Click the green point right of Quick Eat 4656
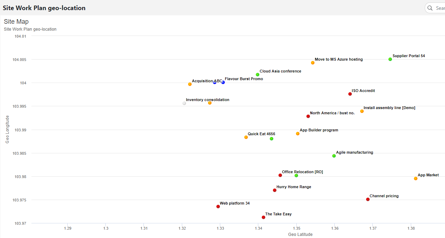 [272, 139]
